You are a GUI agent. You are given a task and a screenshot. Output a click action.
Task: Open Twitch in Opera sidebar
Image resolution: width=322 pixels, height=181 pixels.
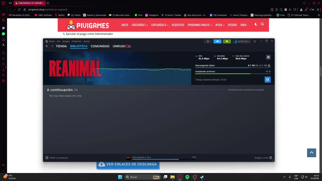click(4, 28)
